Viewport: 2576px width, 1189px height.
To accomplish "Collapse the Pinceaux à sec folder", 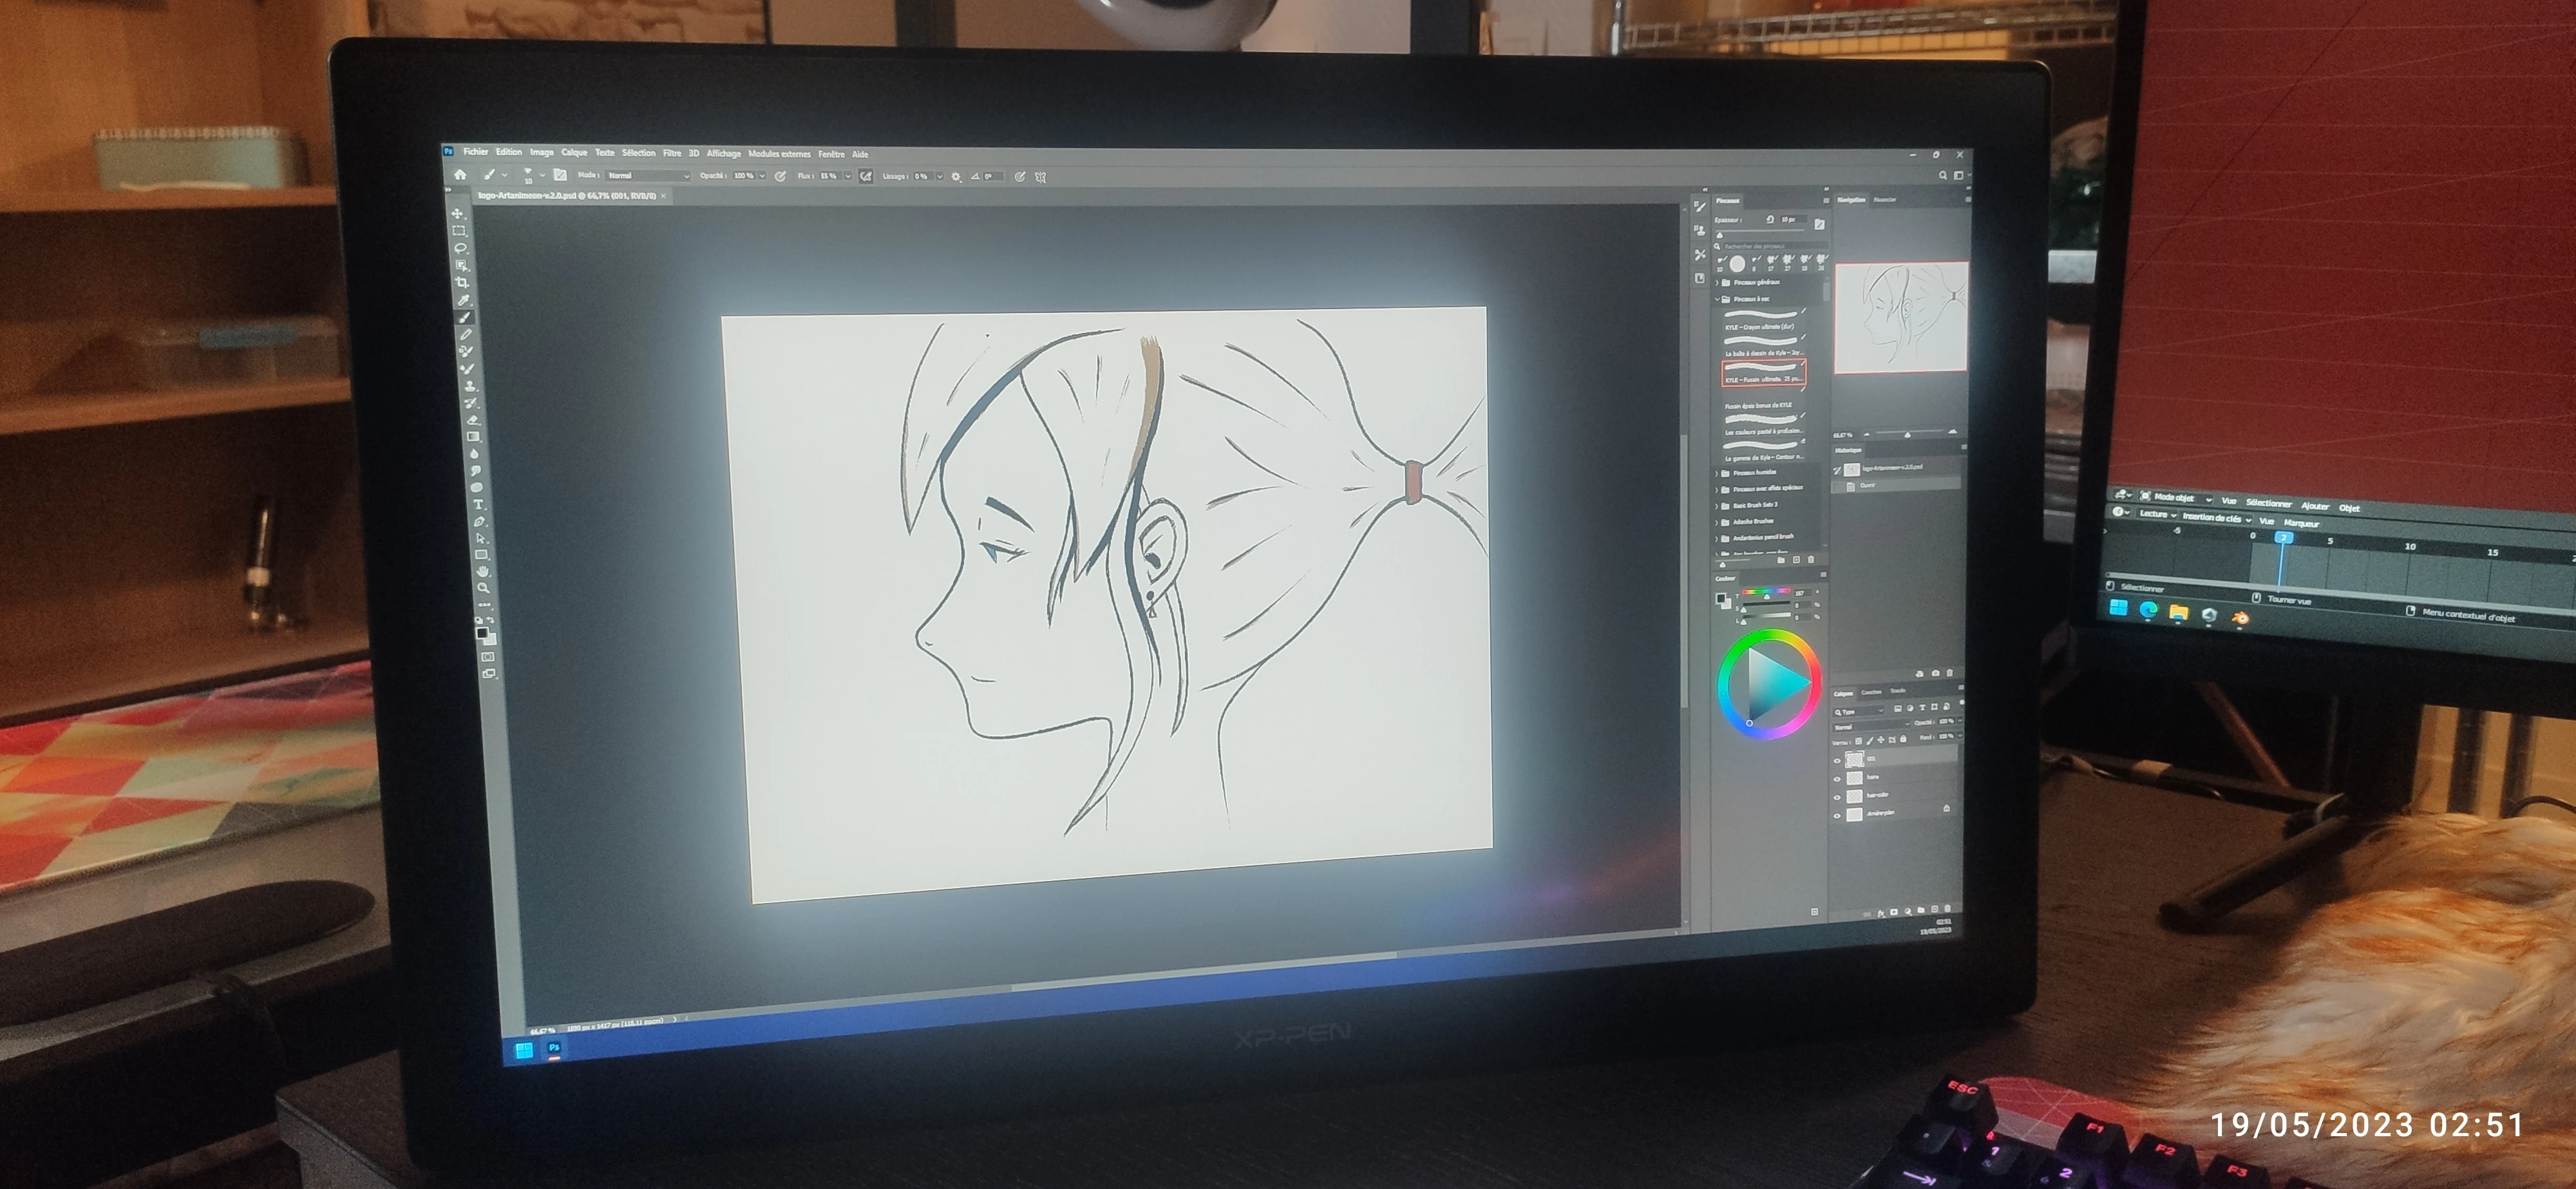I will point(1718,299).
